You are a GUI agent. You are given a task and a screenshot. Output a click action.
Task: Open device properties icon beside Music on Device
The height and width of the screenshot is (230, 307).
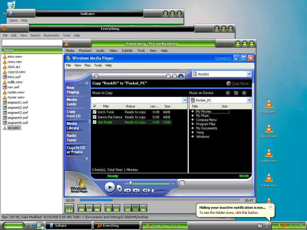pyautogui.click(x=228, y=93)
